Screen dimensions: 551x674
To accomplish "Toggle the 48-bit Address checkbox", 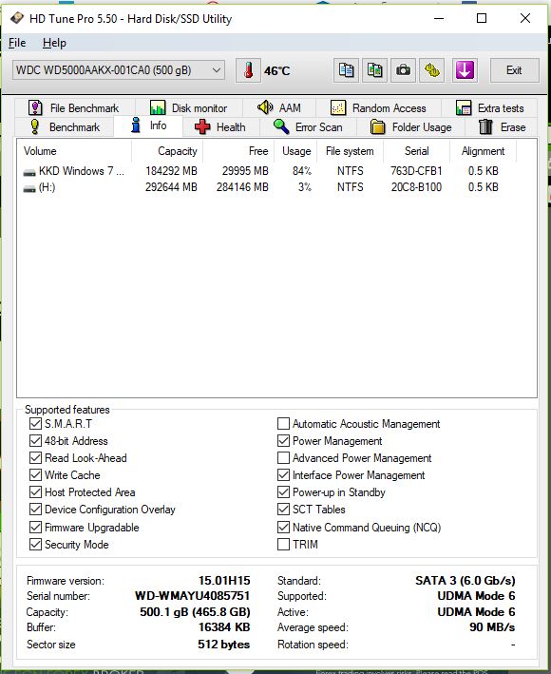I will [35, 441].
